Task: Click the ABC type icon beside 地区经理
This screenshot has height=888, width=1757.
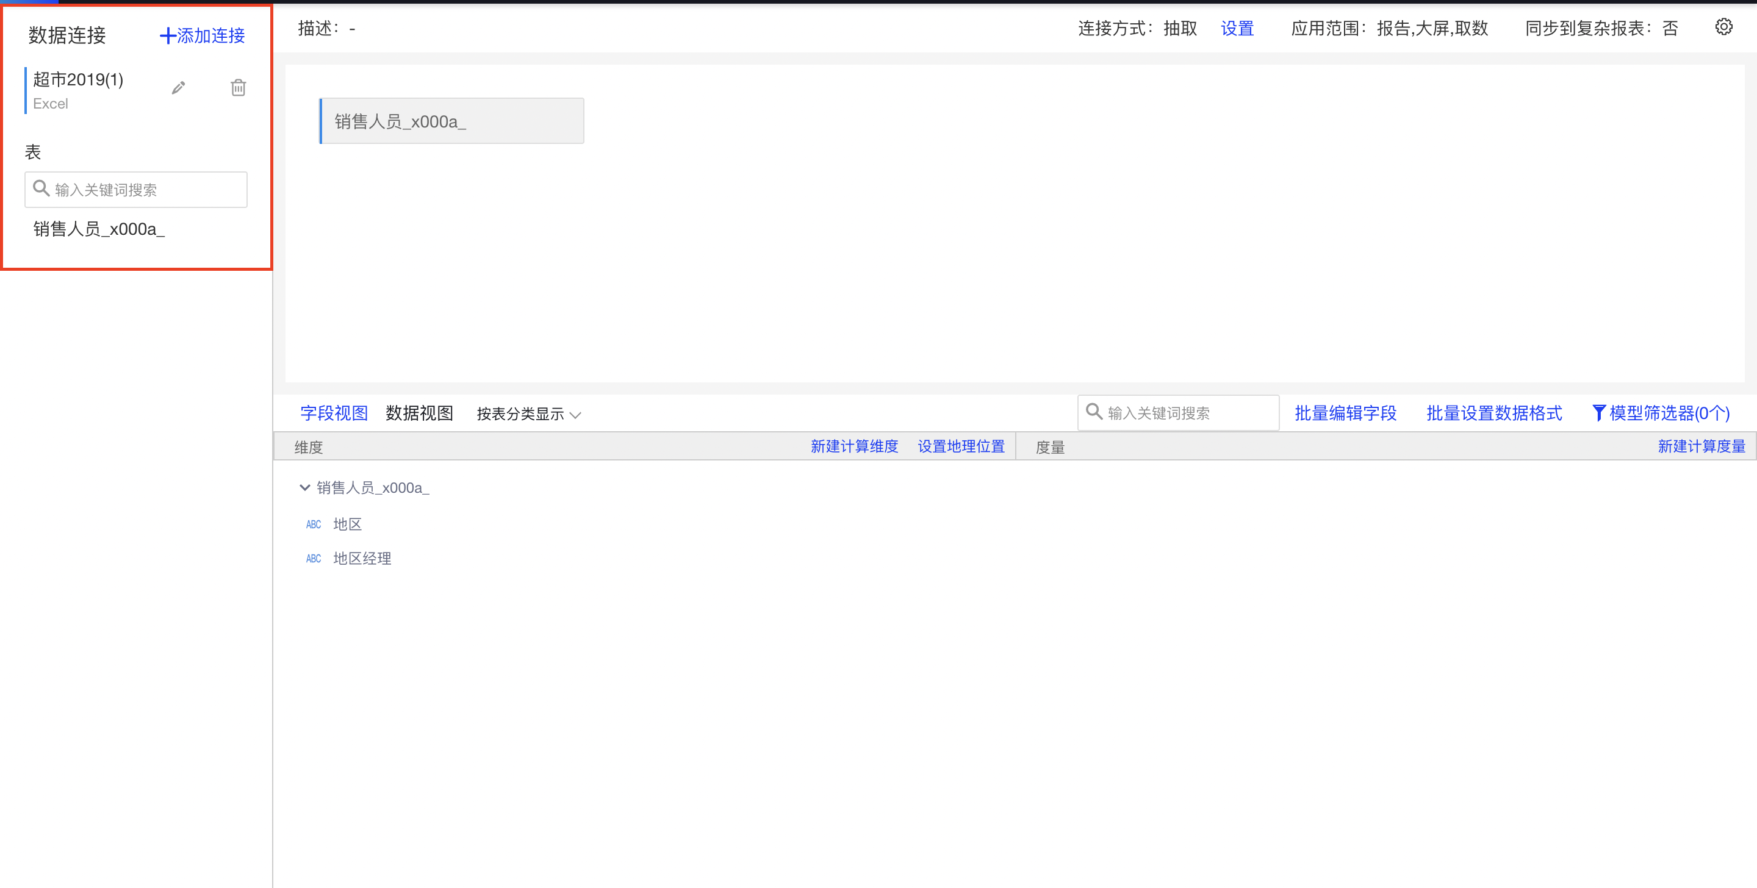Action: coord(313,558)
